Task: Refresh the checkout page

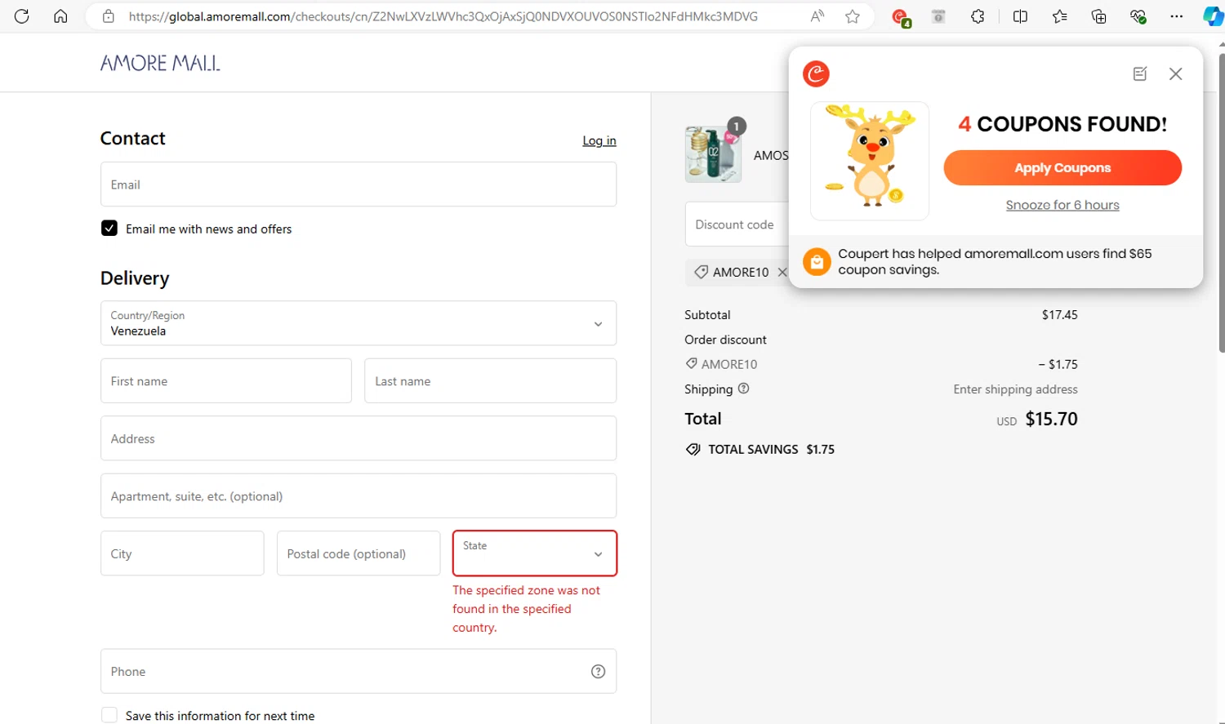Action: click(x=22, y=16)
